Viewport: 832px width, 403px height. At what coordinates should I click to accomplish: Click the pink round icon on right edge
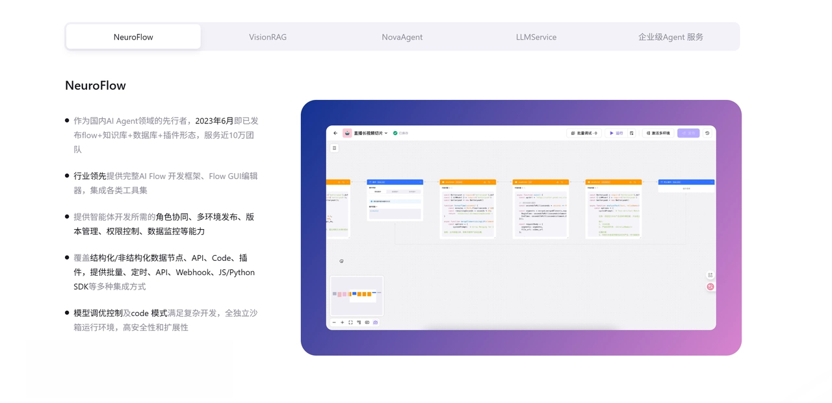[710, 286]
